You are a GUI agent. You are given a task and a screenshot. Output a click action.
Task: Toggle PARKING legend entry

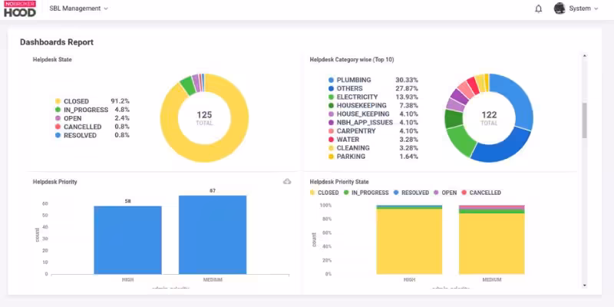[x=347, y=157]
